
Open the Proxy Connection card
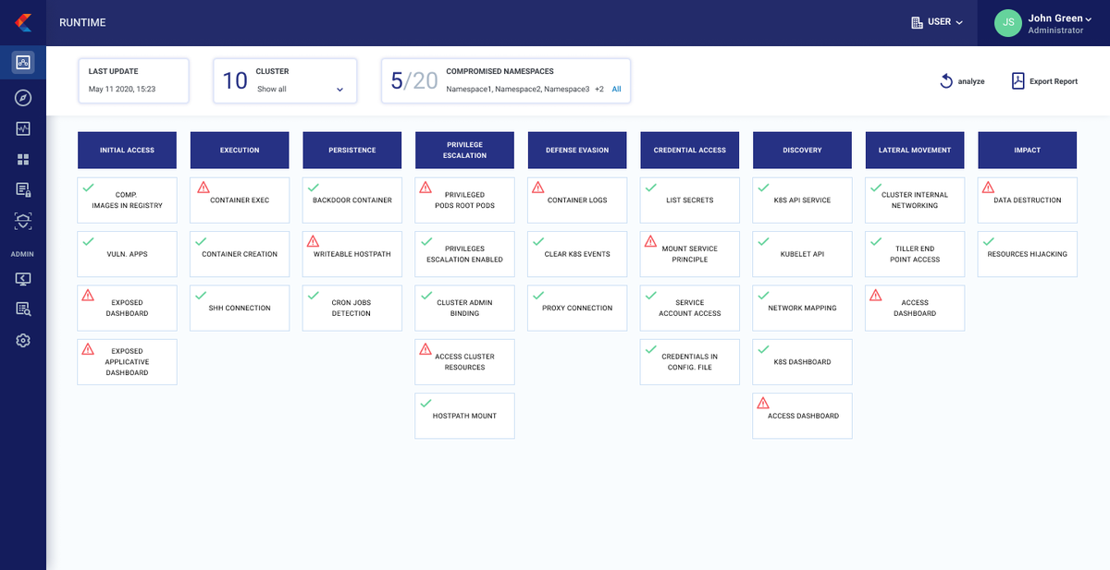coord(577,308)
